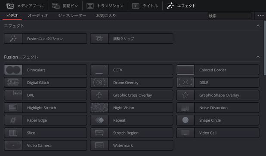The width and height of the screenshot is (266, 156).
Task: Open the トランジション panel icon
Action: click(90, 6)
